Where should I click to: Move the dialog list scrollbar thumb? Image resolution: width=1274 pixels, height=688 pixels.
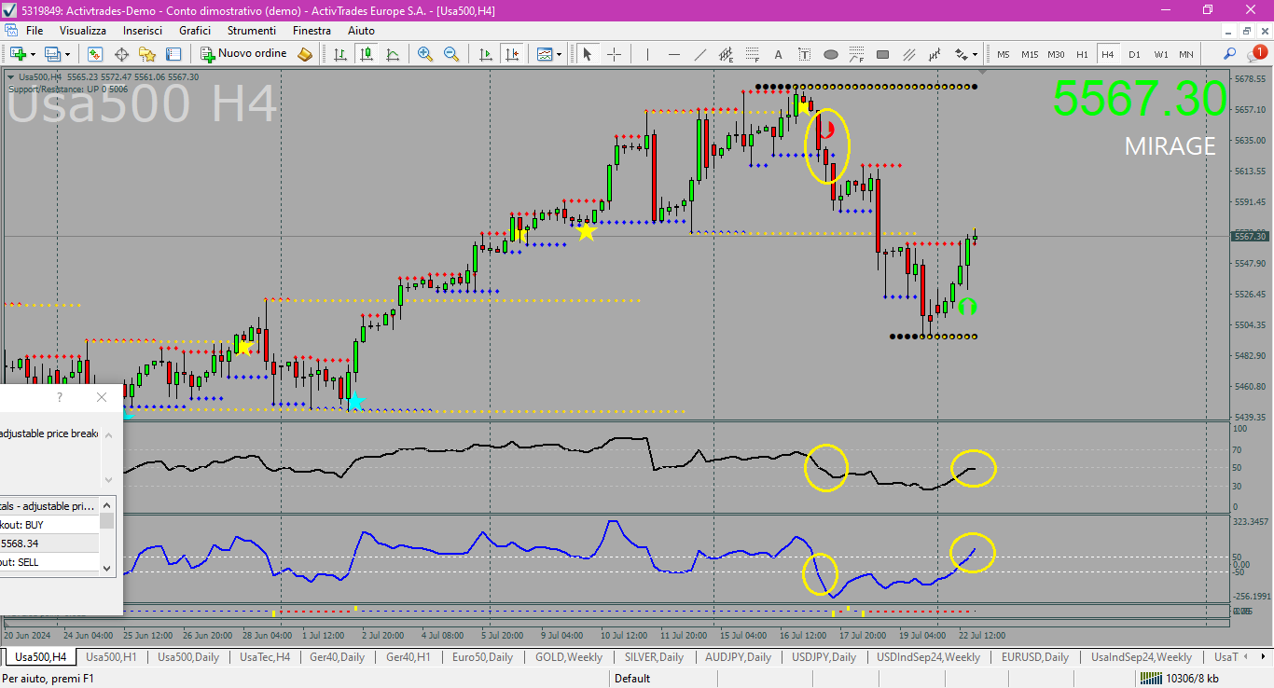[x=106, y=521]
